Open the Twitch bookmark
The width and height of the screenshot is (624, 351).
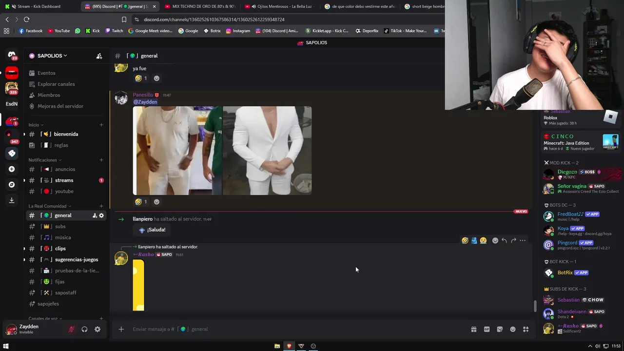coord(114,31)
